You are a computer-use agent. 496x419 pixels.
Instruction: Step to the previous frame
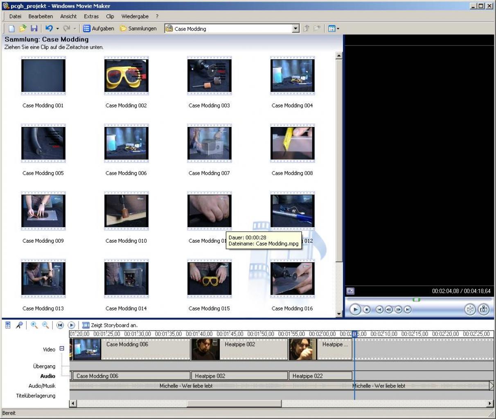tap(389, 310)
